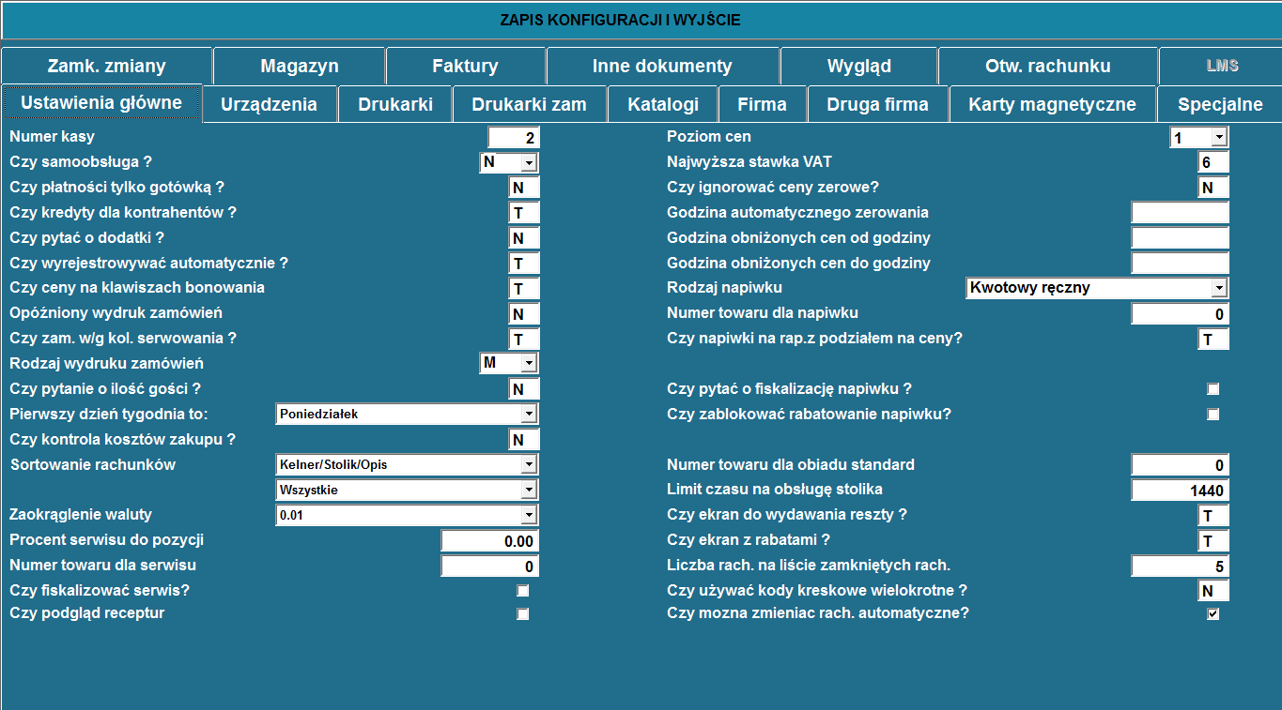Viewport: 1282px width, 710px height.
Task: Open Karty magnetyczne tab
Action: pos(1052,104)
